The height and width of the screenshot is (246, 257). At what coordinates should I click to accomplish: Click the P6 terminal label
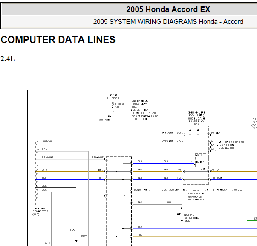pos(192,161)
